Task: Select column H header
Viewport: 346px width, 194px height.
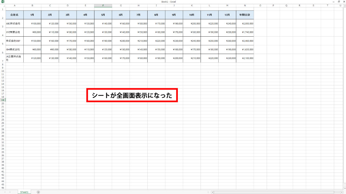Action: 139,6
